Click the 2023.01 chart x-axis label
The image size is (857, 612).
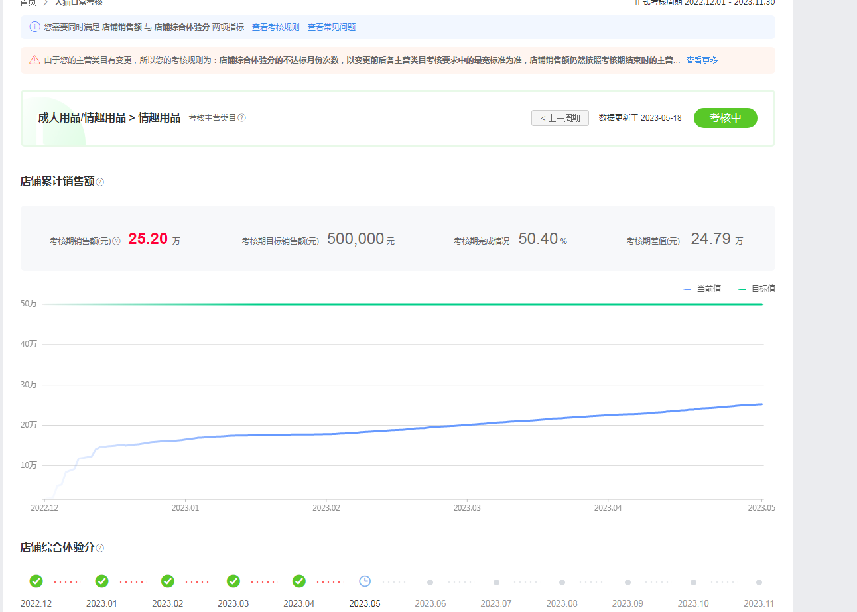(185, 507)
